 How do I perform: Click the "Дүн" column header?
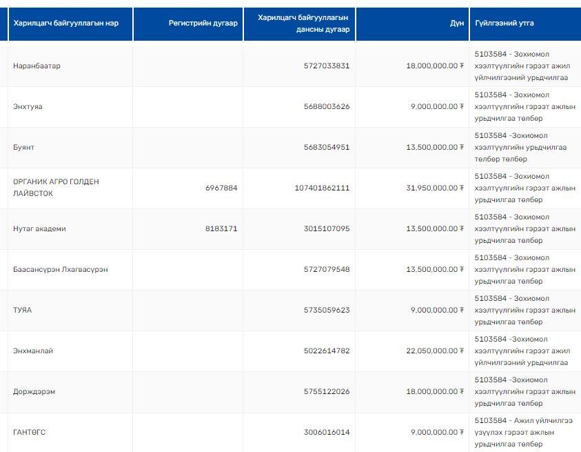456,23
